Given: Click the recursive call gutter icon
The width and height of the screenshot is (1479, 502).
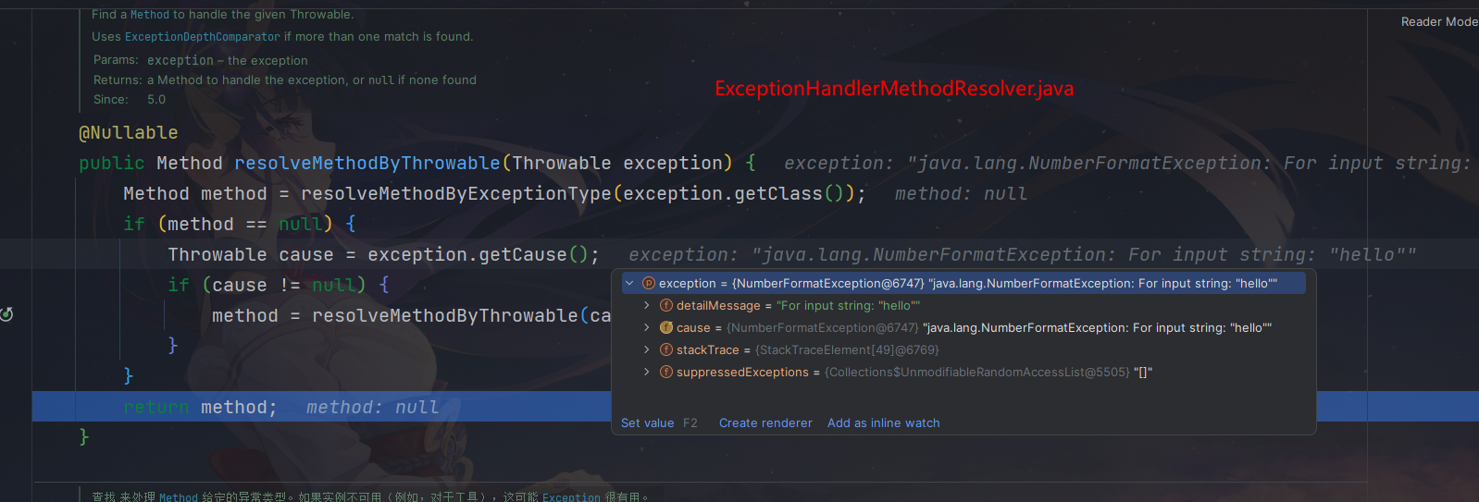Looking at the screenshot, I should pyautogui.click(x=6, y=314).
